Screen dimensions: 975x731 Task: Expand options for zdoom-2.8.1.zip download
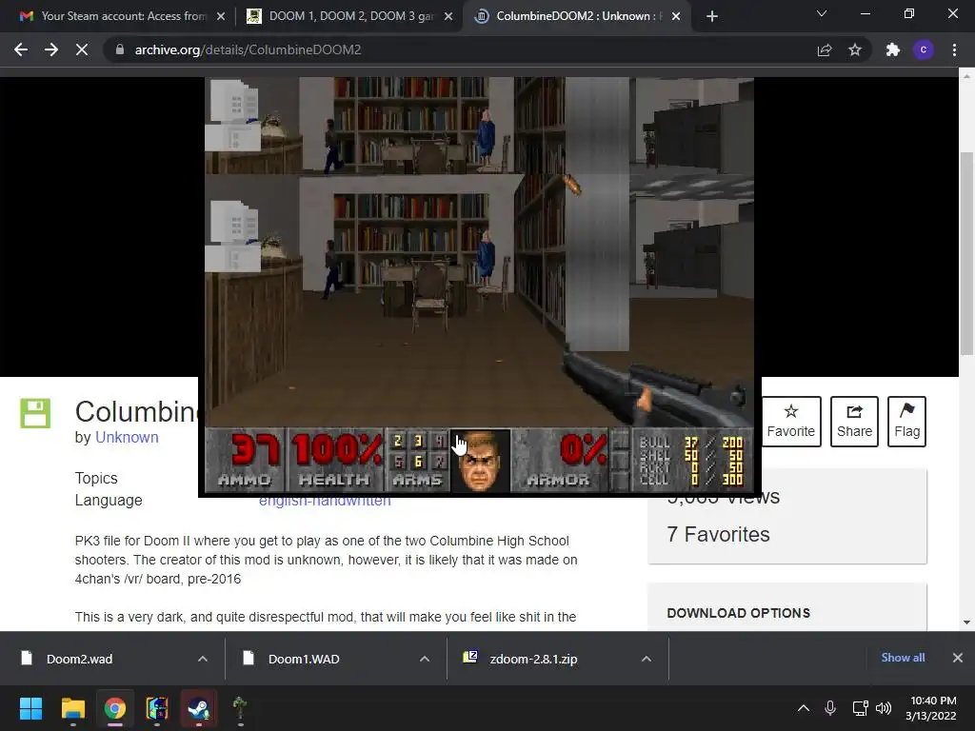point(647,659)
